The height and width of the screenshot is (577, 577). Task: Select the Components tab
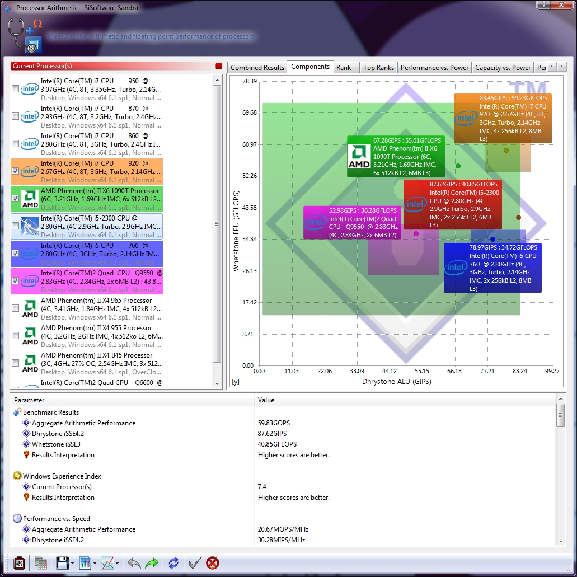point(310,67)
